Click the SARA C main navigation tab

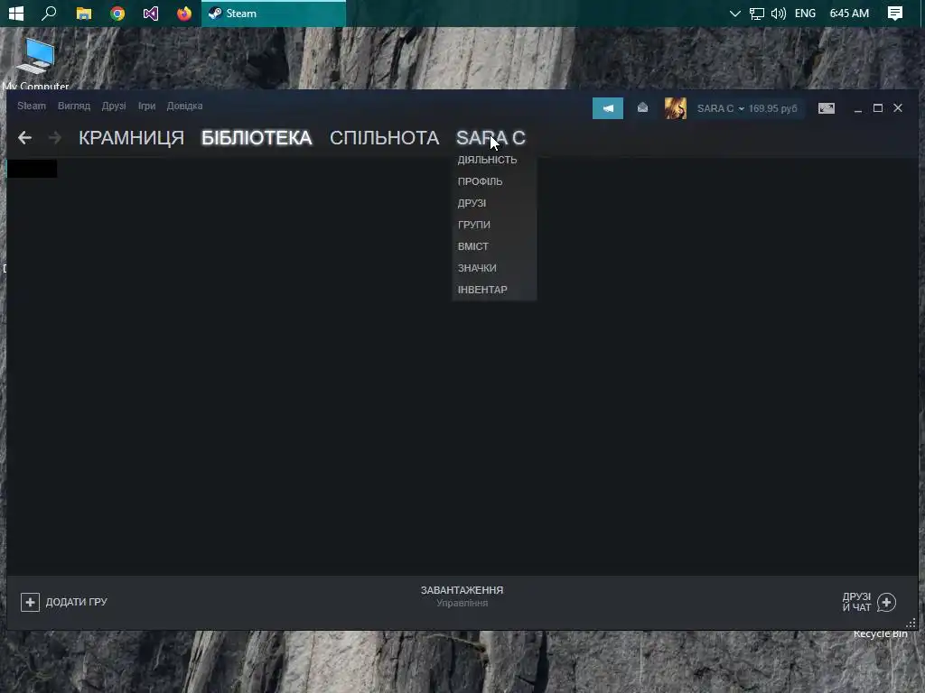pyautogui.click(x=491, y=138)
